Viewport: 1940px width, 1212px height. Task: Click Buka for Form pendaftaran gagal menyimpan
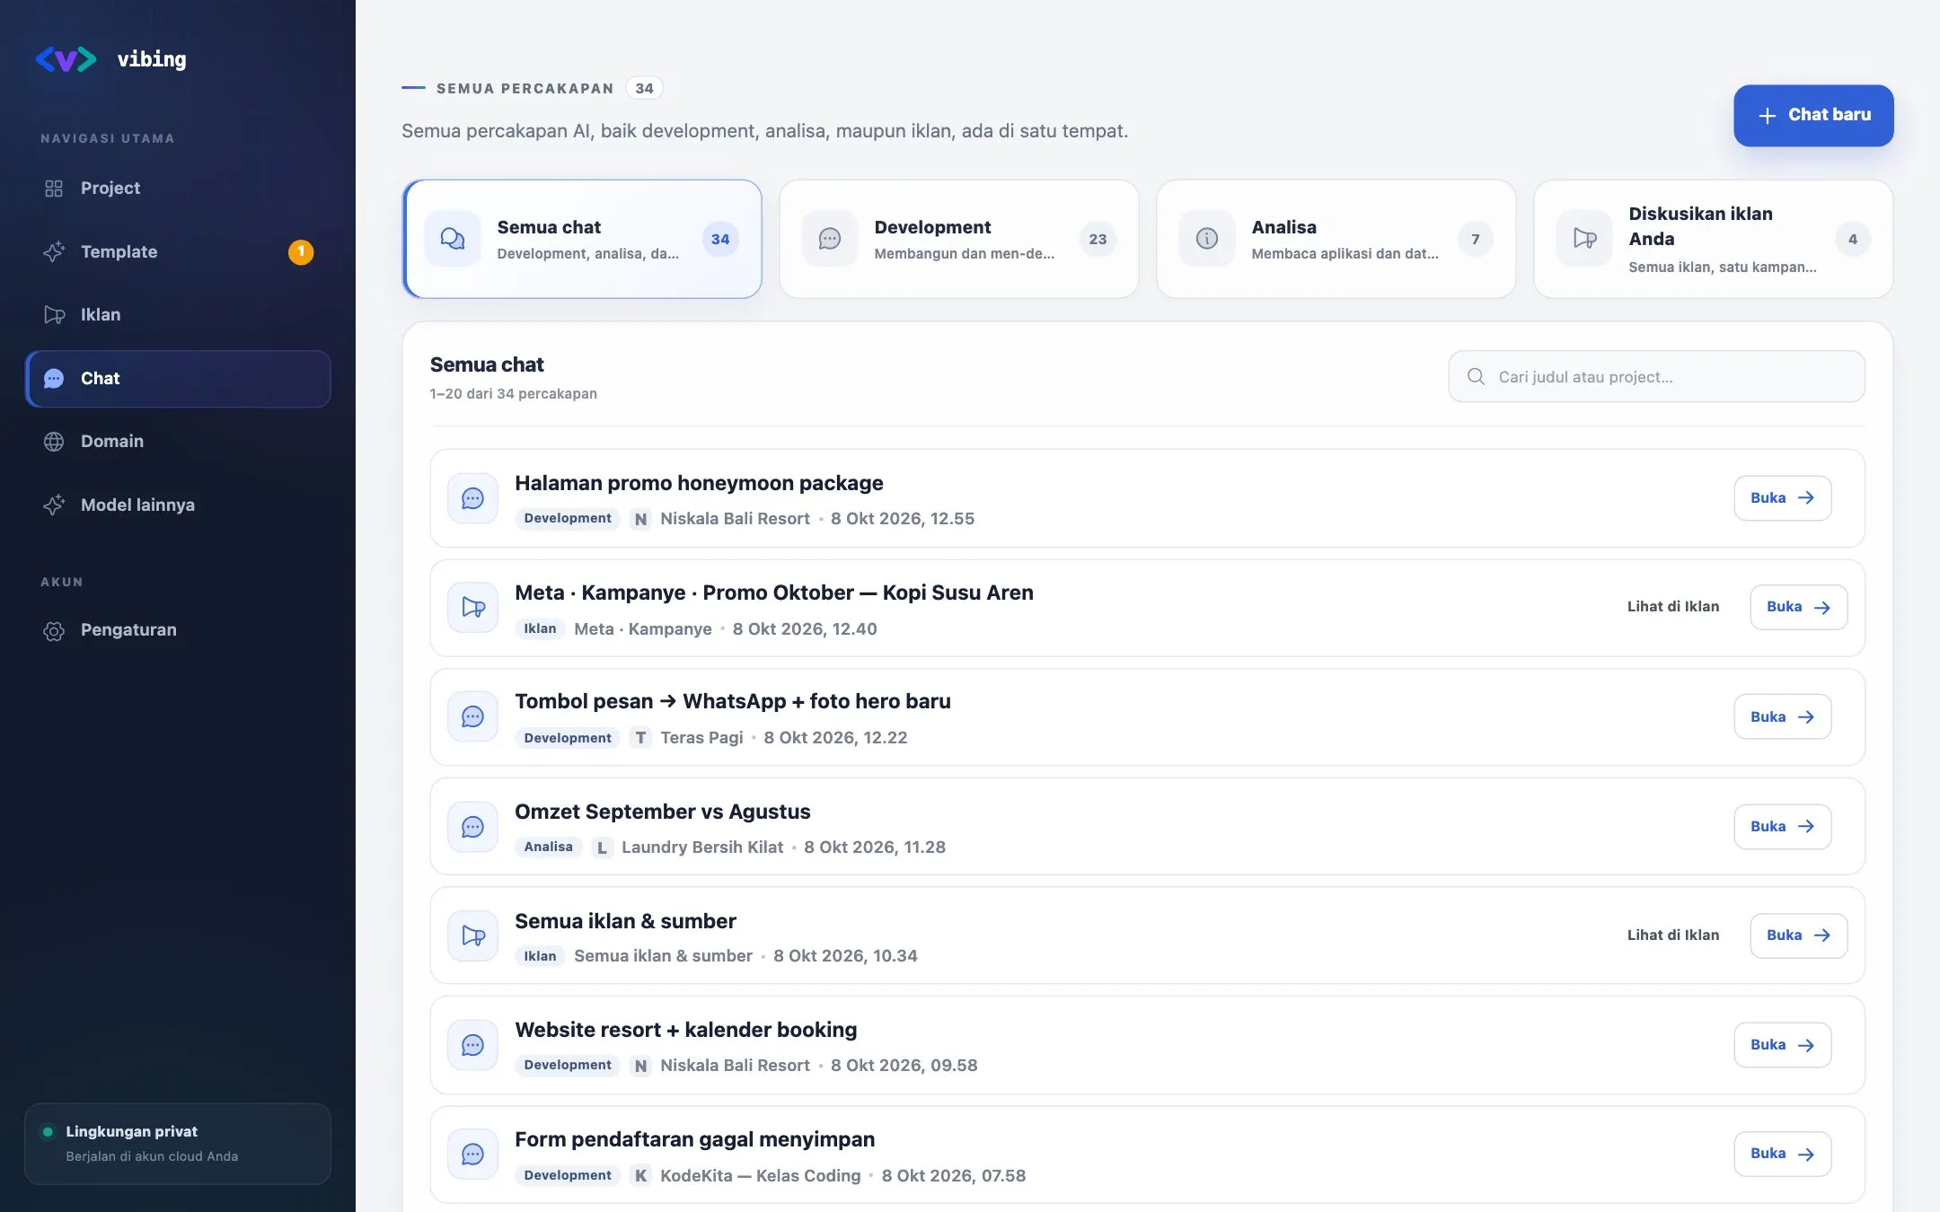click(x=1782, y=1155)
